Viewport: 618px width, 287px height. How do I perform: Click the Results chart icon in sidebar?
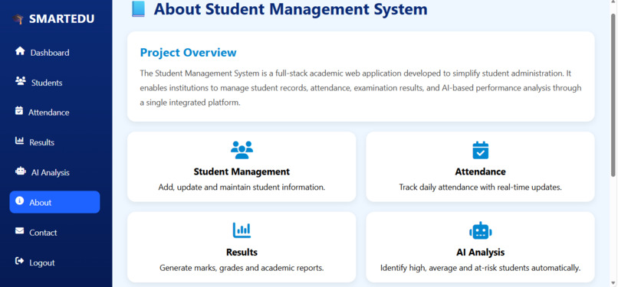point(19,141)
